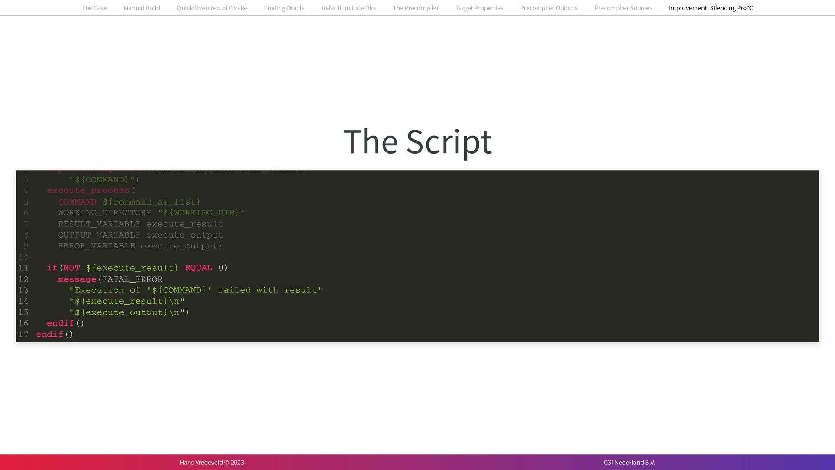Go to 'Manual Build' section

pyautogui.click(x=142, y=8)
